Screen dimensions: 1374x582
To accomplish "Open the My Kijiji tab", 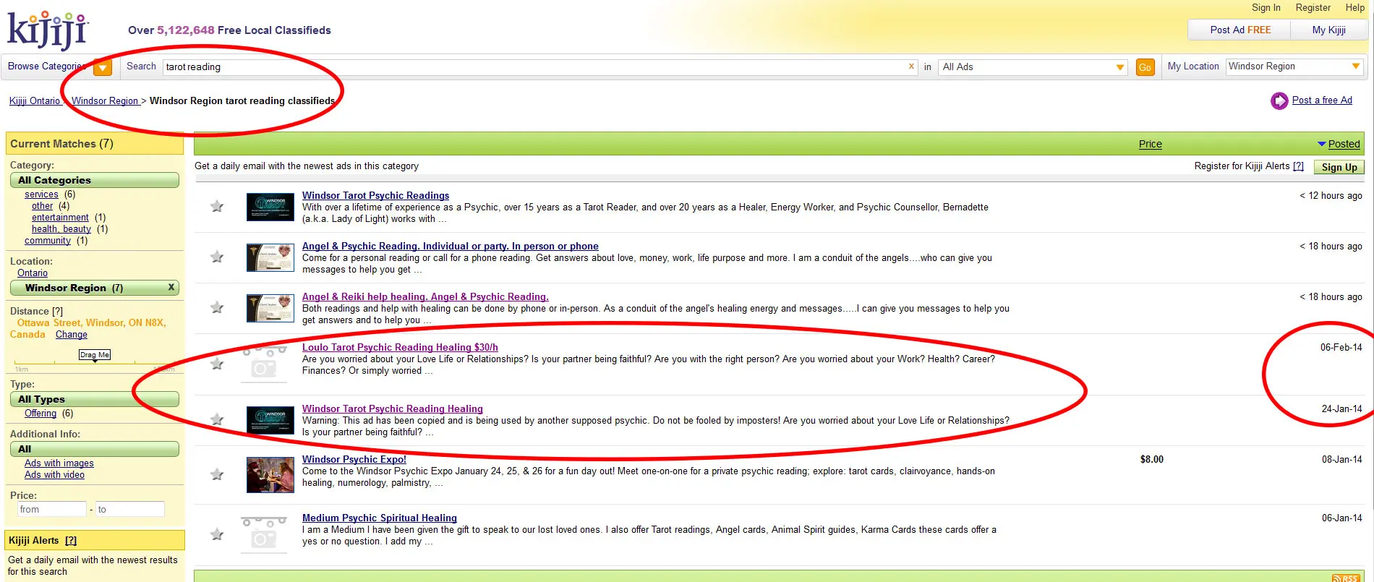I will (1329, 30).
